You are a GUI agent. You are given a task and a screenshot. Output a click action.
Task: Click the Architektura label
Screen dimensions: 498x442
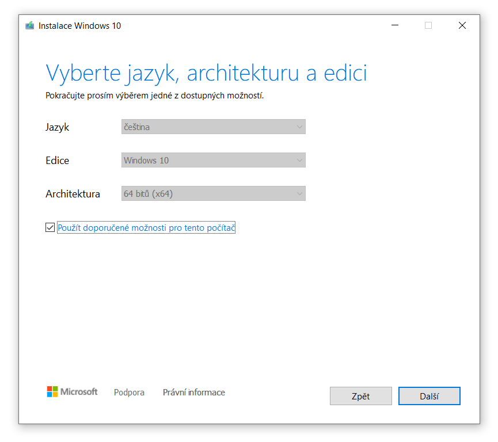click(73, 194)
